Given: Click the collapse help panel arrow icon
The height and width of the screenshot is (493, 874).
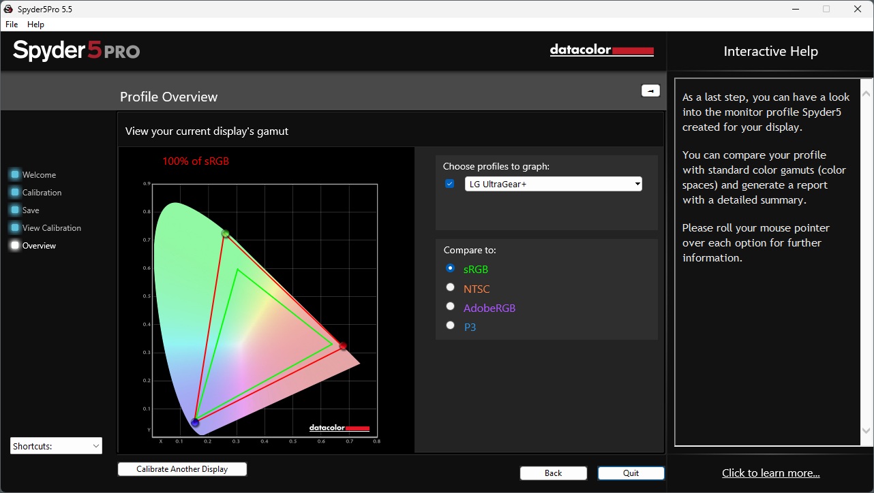Looking at the screenshot, I should 650,91.
